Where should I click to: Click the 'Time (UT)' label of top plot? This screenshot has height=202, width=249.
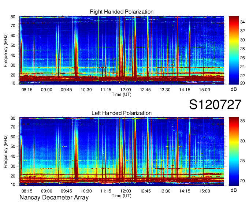coord(122,94)
